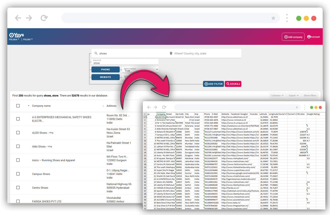Click the location pin icon
The image size is (330, 215).
coord(171,53)
